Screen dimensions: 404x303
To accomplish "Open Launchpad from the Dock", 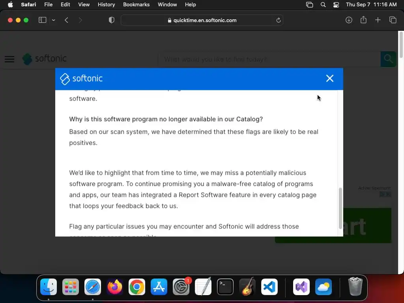I will [71, 287].
